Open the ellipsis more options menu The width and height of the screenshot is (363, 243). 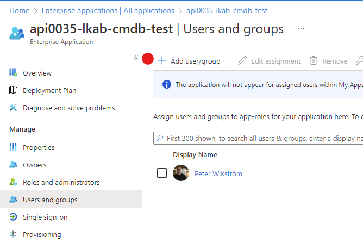click(x=301, y=29)
